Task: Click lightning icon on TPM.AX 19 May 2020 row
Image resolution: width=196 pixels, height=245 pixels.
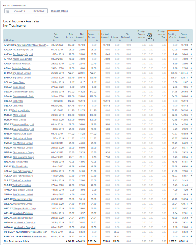Action: [191, 194]
